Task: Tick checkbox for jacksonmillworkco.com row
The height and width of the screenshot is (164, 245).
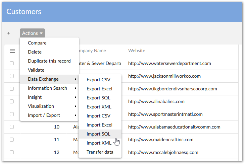Action: click(12, 76)
